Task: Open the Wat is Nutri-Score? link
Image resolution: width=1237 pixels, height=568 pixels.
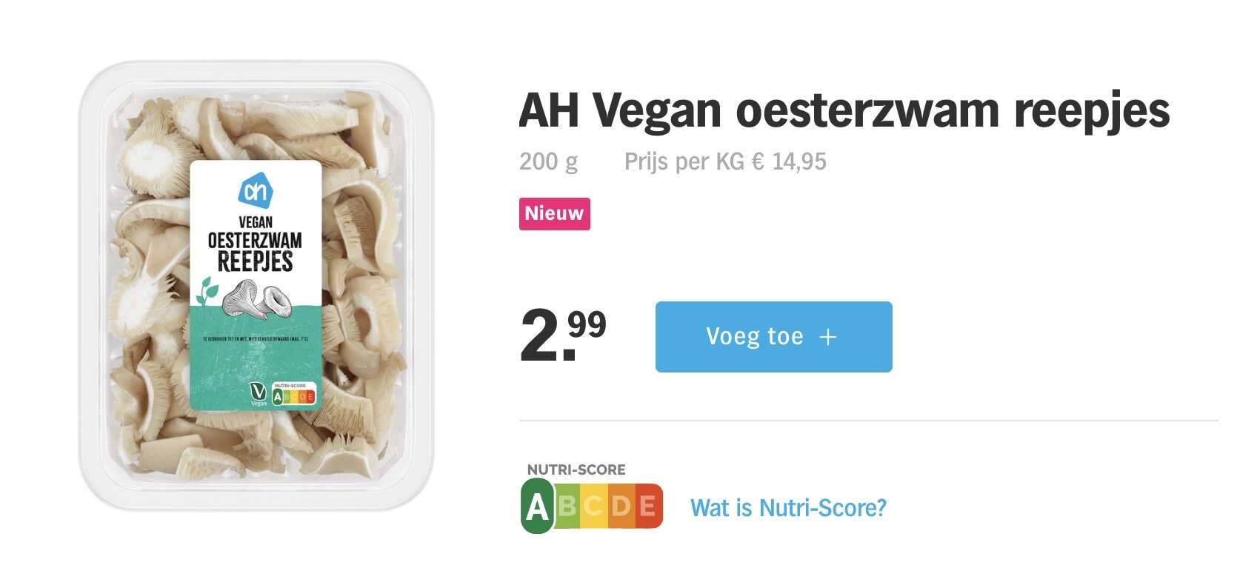Action: (x=788, y=508)
